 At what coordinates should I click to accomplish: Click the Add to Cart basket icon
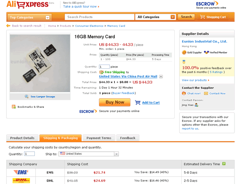pos(138,103)
